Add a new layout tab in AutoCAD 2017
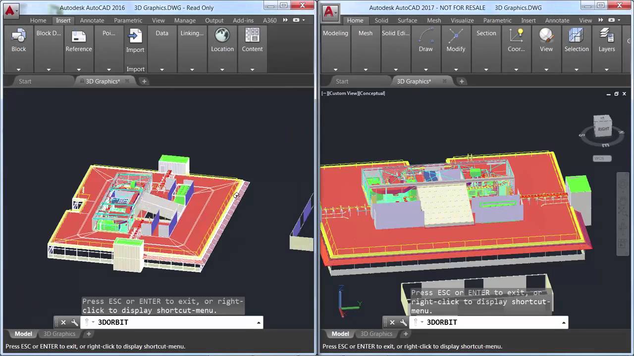The height and width of the screenshot is (356, 634). [406, 334]
